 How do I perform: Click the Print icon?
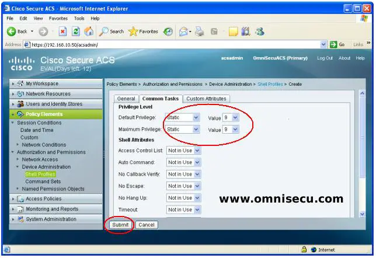click(200, 32)
